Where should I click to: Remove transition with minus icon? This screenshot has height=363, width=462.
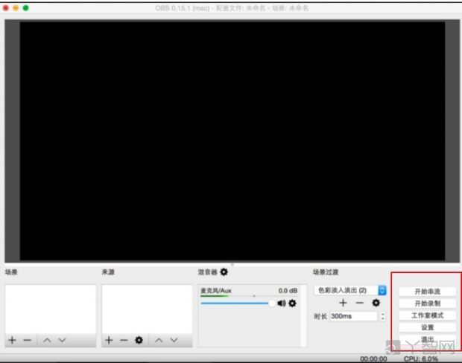coord(359,303)
